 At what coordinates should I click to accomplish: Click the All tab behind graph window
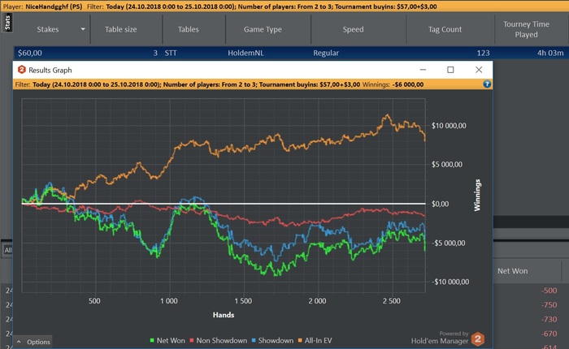click(x=7, y=250)
